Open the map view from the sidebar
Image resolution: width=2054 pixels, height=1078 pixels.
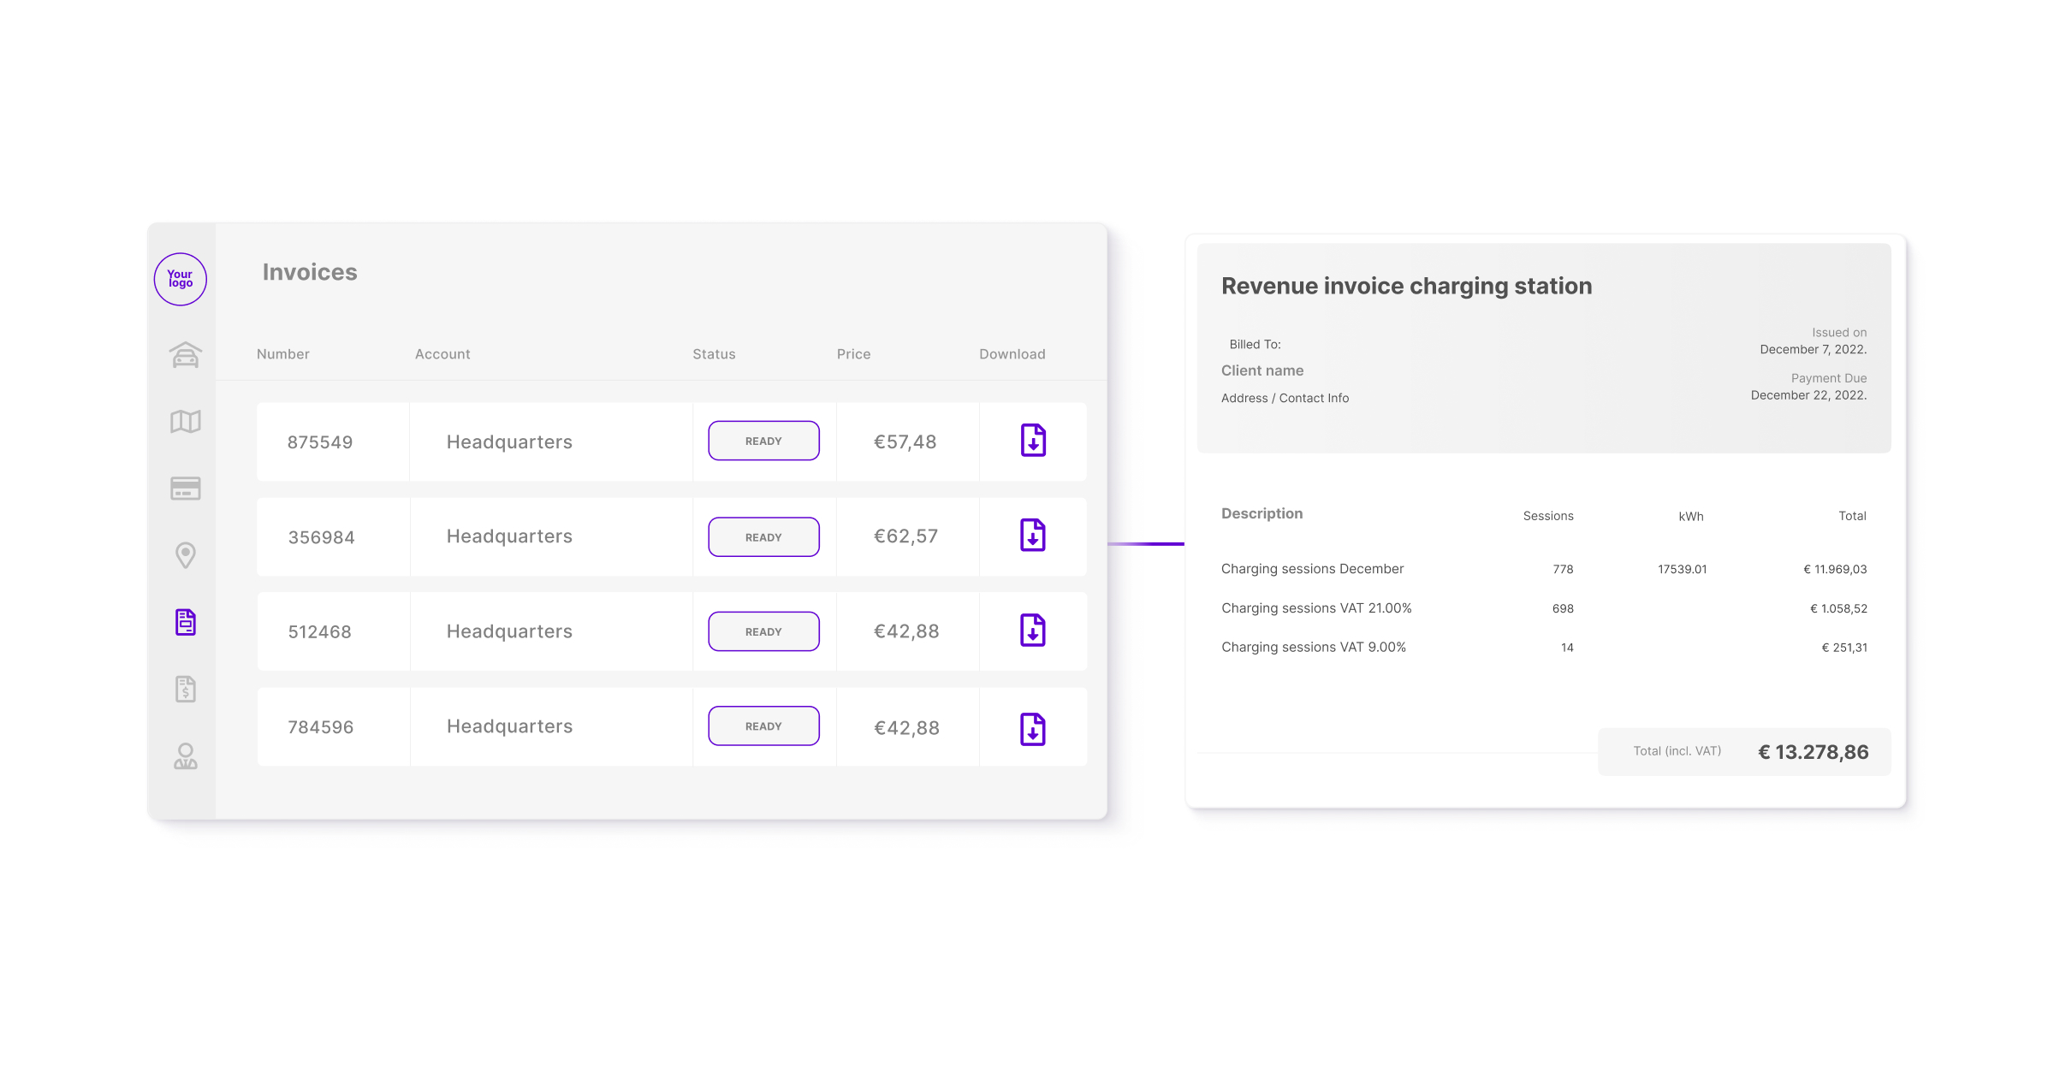click(184, 421)
